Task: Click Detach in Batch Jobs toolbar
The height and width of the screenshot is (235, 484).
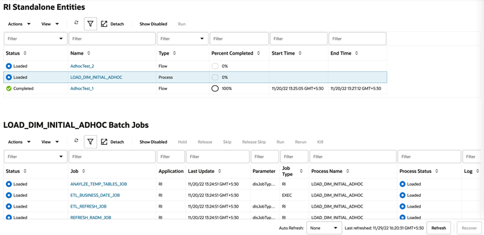Action: coord(112,142)
